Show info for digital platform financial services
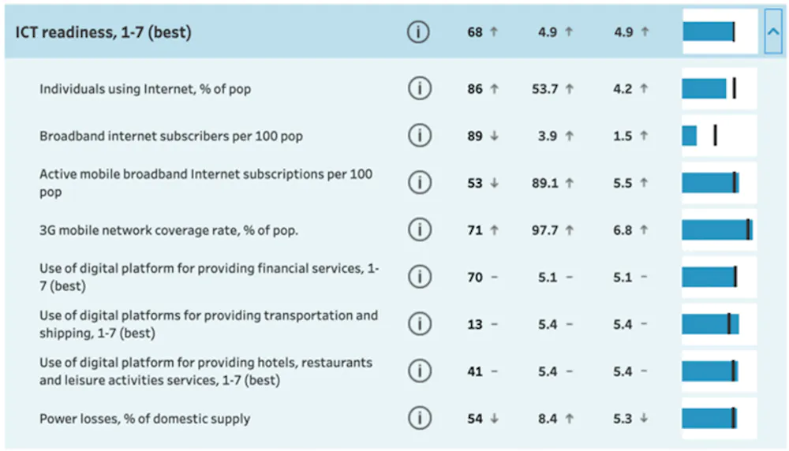Viewport: 789px width, 451px height. pos(419,277)
